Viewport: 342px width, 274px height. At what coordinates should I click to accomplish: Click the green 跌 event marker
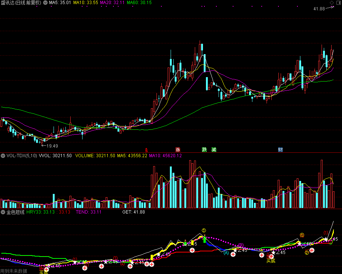(x=204, y=150)
